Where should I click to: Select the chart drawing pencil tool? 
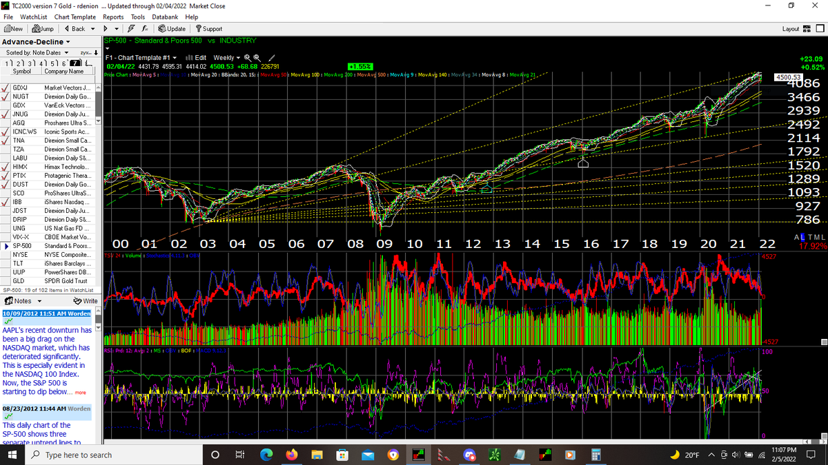pos(272,57)
